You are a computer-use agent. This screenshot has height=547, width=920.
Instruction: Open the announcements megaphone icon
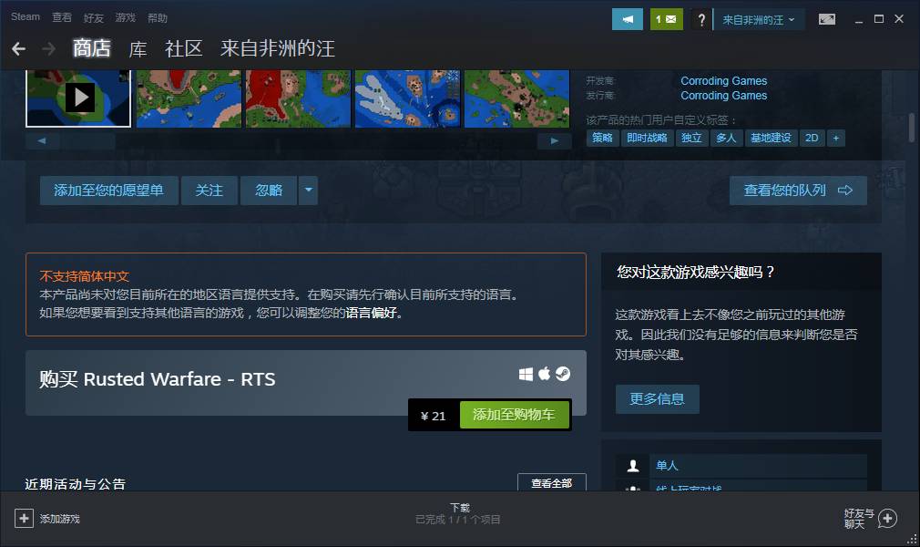628,19
